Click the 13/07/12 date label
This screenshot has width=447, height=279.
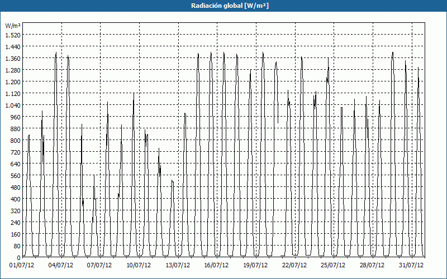pyautogui.click(x=178, y=266)
